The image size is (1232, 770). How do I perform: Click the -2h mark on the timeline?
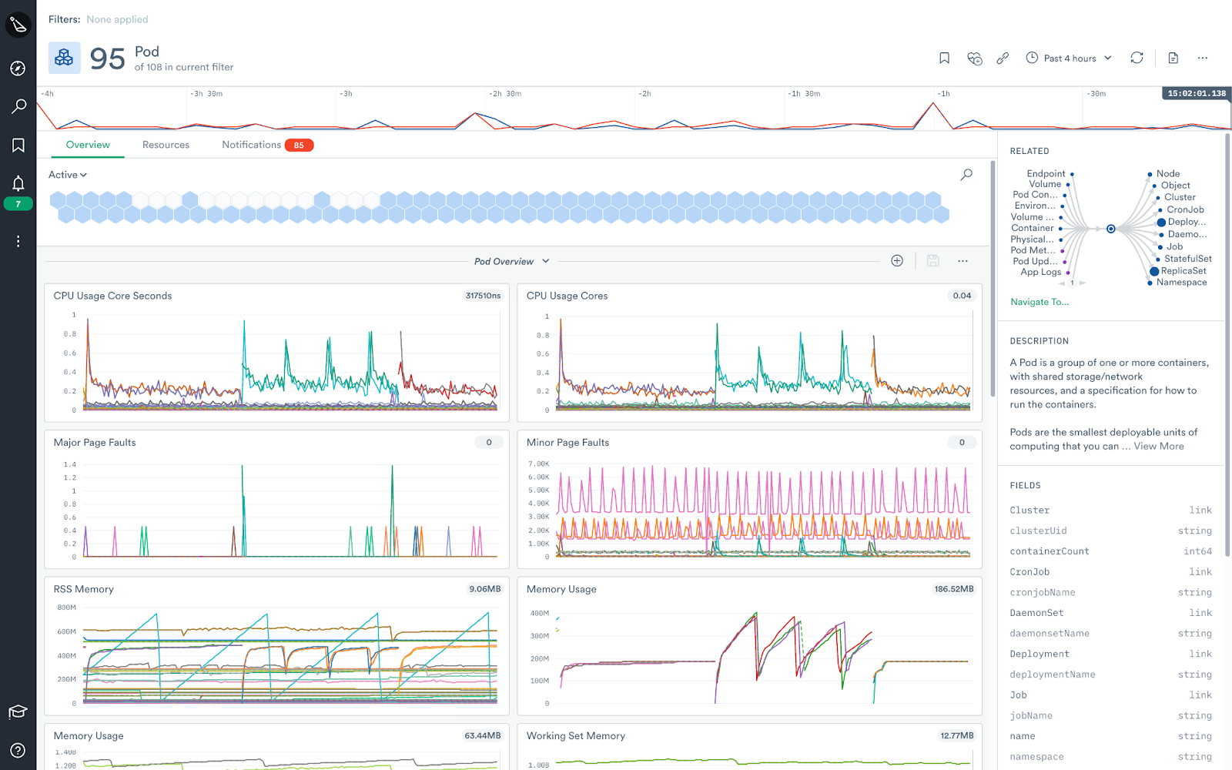[644, 94]
